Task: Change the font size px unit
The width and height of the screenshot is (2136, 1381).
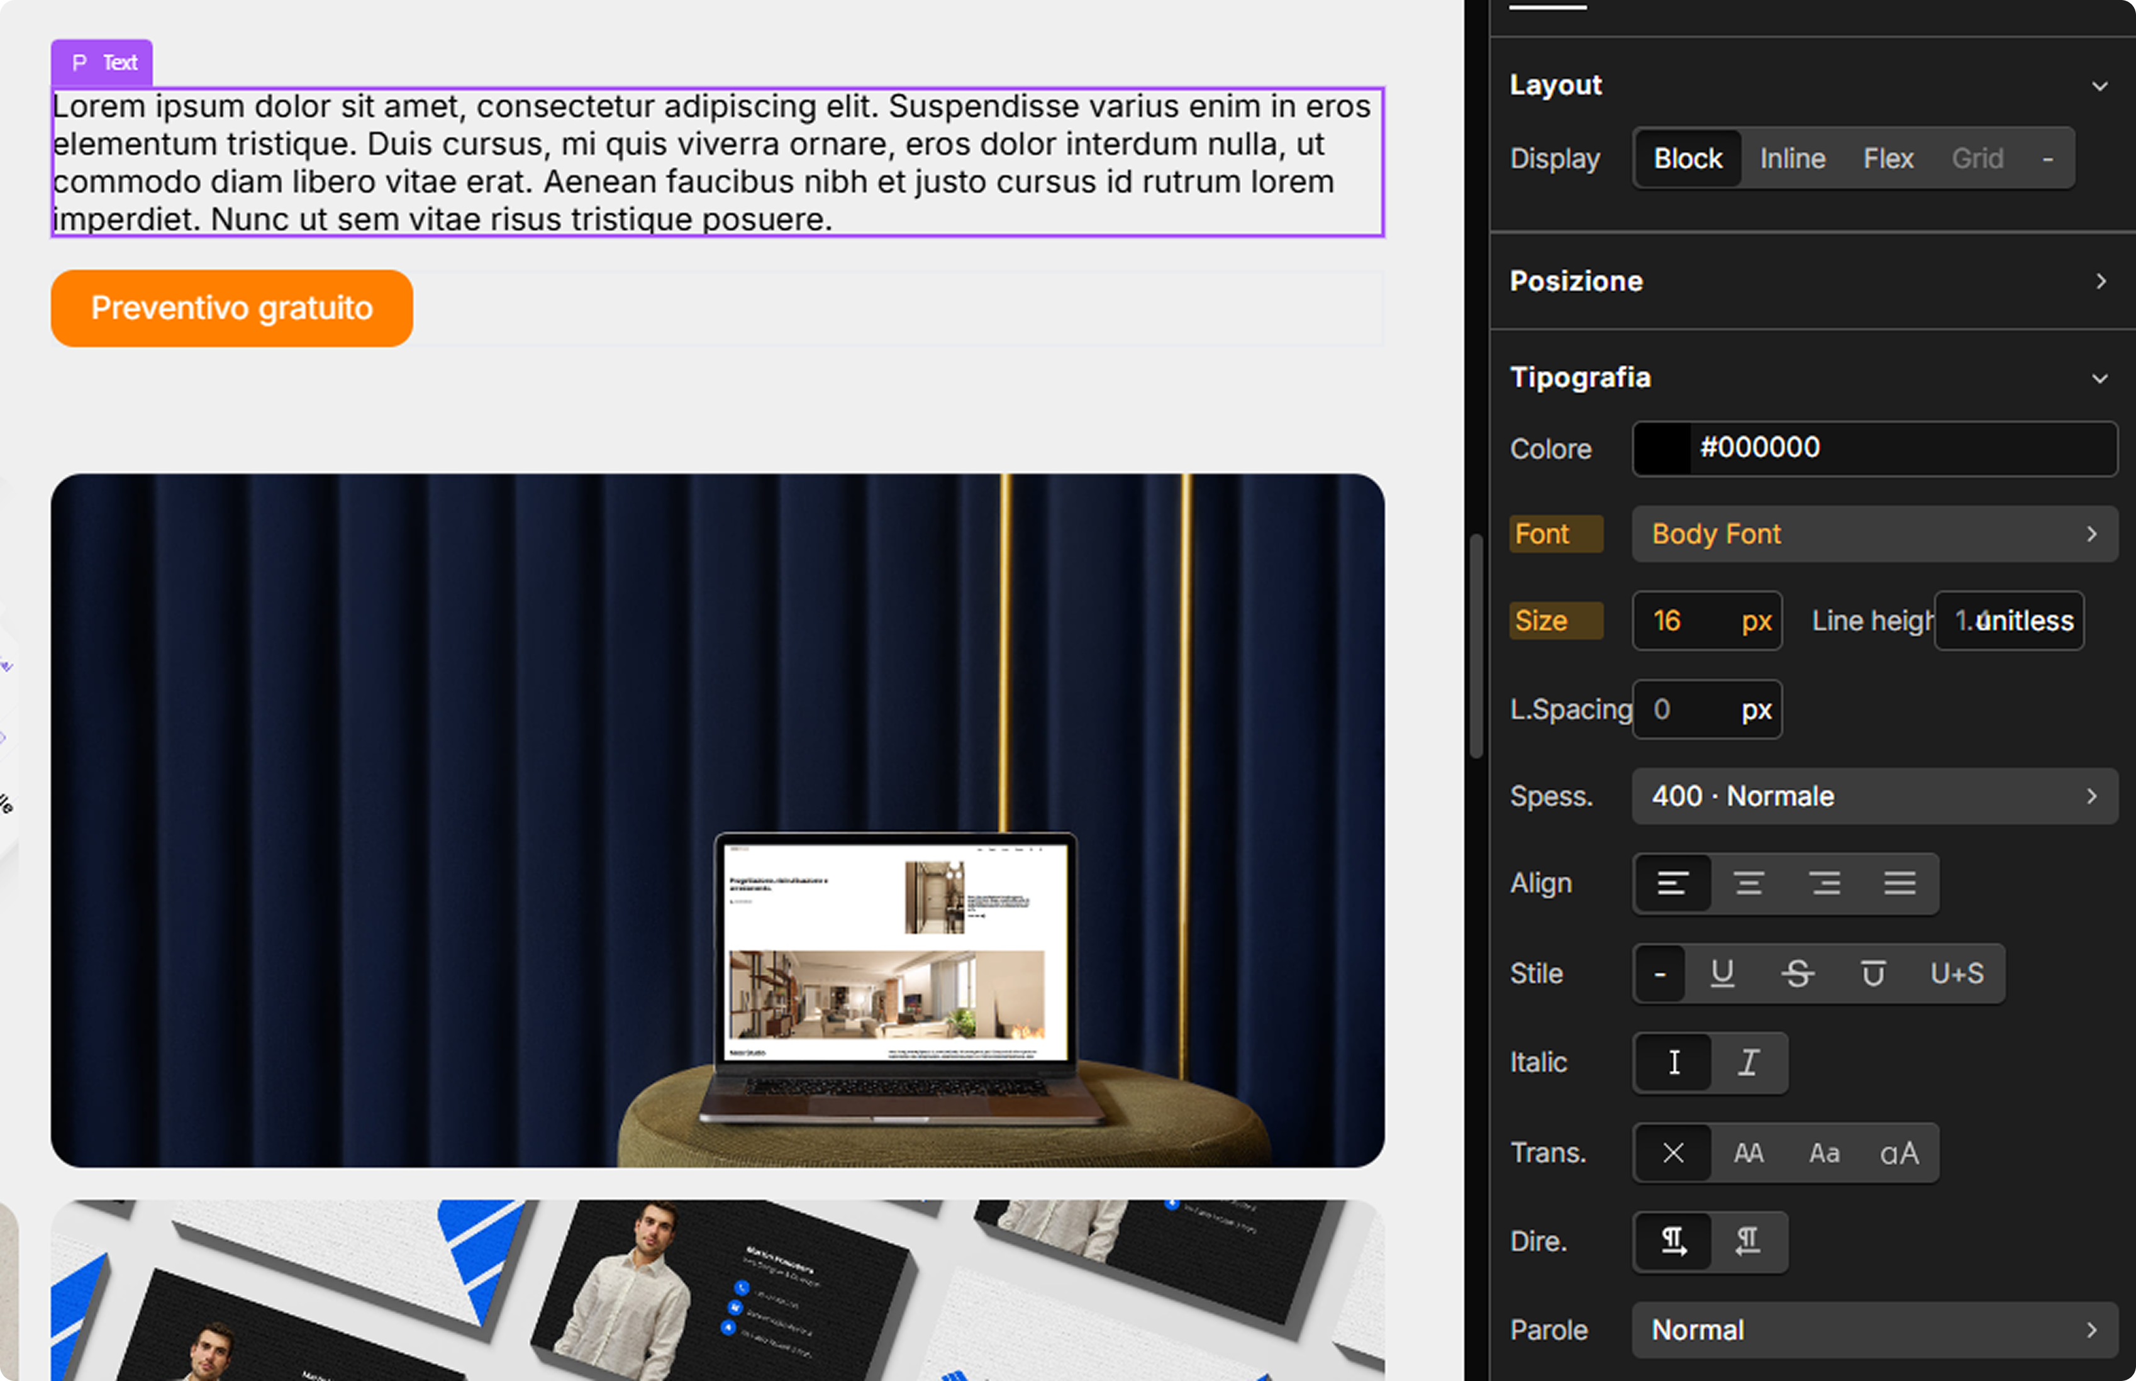Action: 1756,621
